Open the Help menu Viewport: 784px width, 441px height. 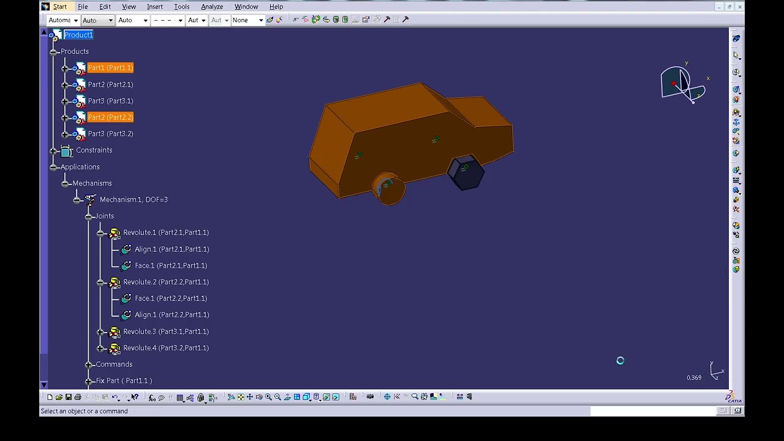[276, 7]
